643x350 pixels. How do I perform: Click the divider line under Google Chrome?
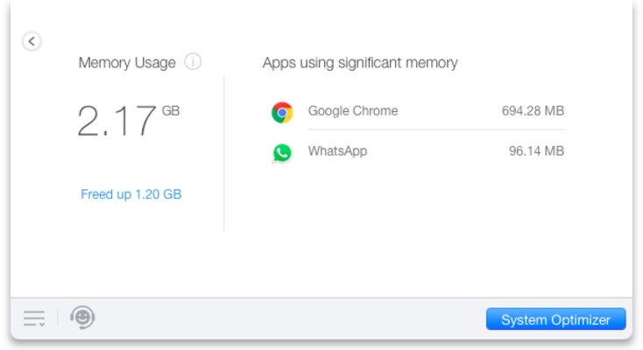tap(436, 130)
